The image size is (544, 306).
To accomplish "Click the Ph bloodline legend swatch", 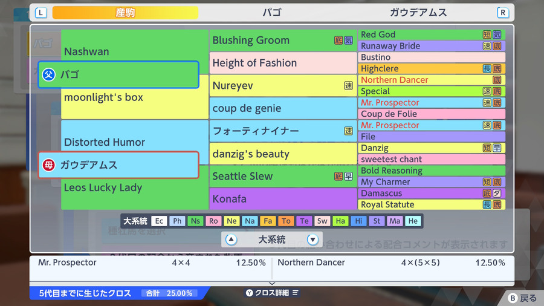I will click(x=177, y=221).
